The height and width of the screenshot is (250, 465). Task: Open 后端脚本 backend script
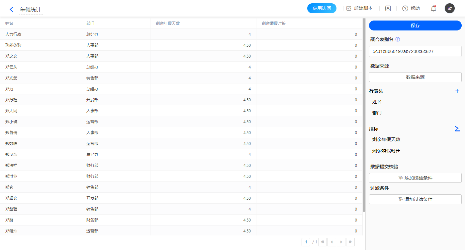(x=359, y=9)
